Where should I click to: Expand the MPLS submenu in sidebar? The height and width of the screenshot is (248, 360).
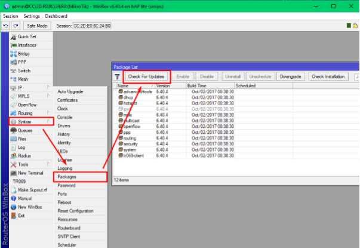tap(31, 96)
